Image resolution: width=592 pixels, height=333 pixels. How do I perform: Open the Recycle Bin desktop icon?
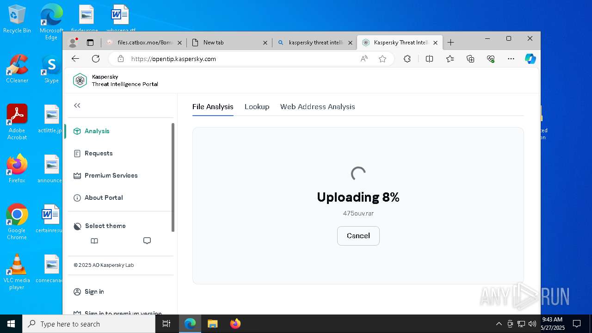tap(17, 19)
